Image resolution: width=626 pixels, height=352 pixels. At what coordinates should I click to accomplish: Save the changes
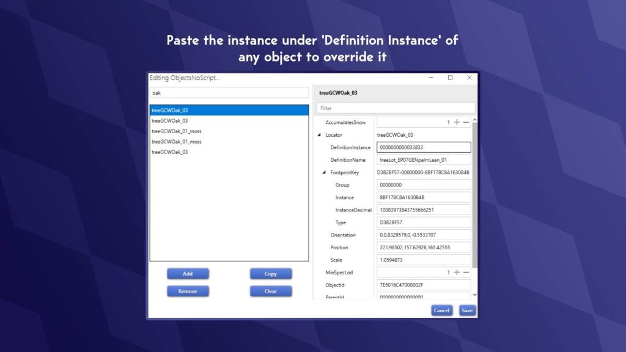(467, 310)
